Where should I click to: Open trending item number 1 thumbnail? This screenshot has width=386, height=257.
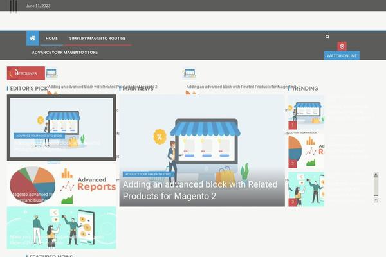(306, 113)
